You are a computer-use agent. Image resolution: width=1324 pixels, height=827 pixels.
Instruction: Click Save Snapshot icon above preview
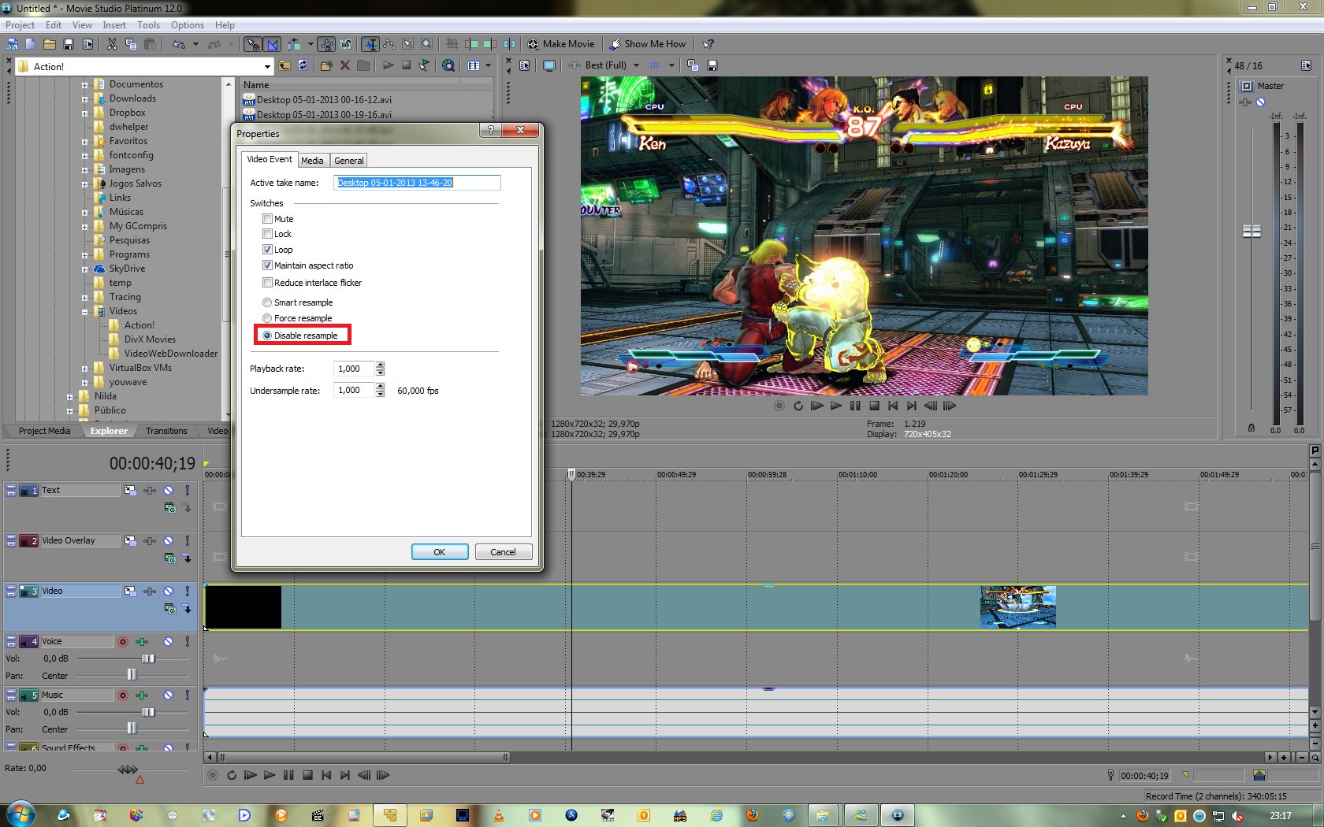pyautogui.click(x=712, y=65)
